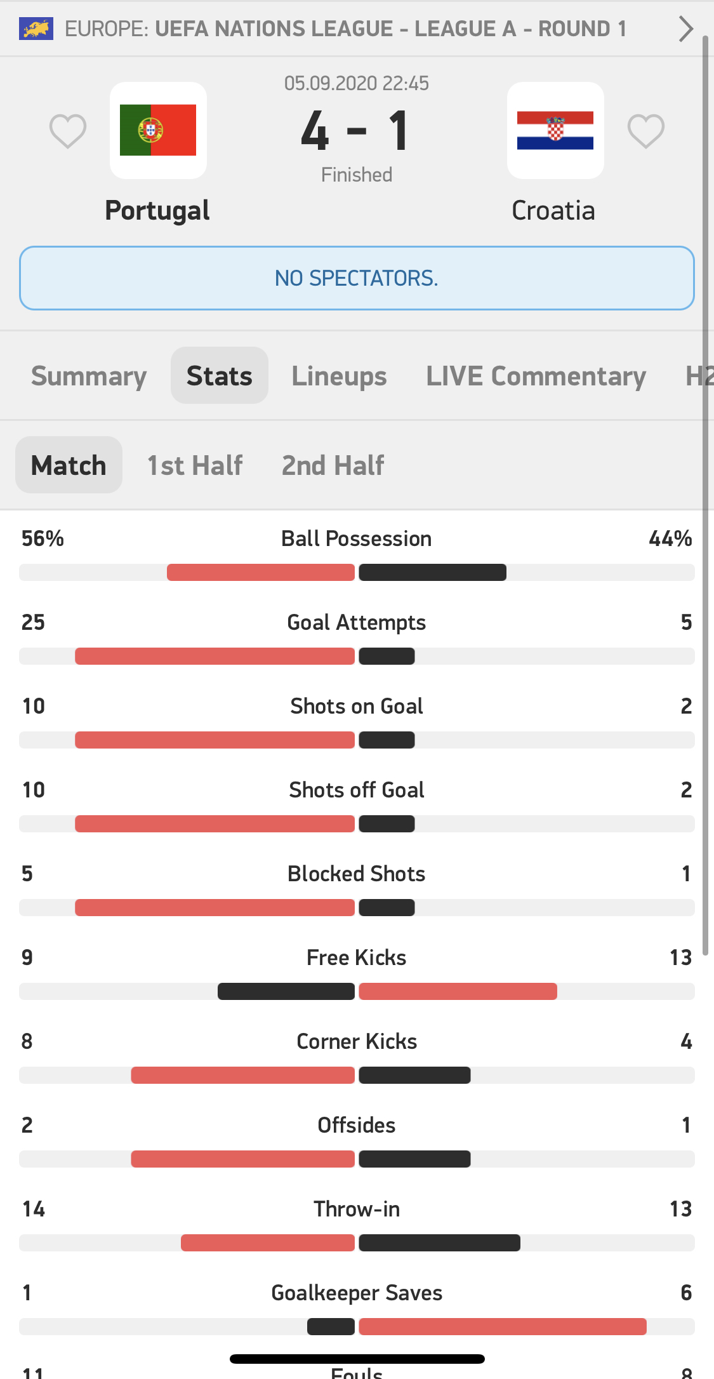
Task: Select the Stats tab
Action: click(x=220, y=376)
